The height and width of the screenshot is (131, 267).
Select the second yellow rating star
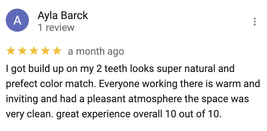(22, 51)
